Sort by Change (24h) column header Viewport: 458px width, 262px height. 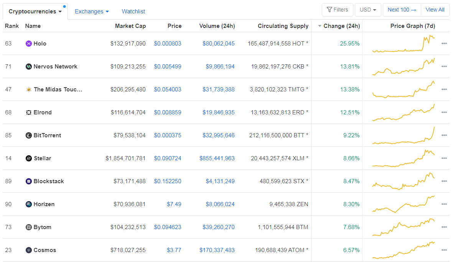[x=339, y=26]
